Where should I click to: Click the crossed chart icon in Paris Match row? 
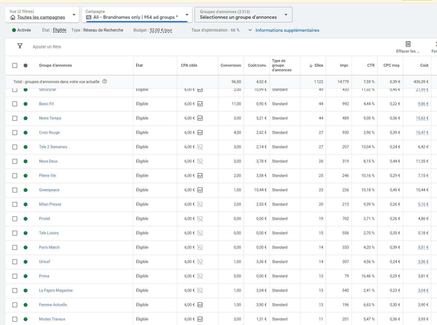click(x=200, y=247)
